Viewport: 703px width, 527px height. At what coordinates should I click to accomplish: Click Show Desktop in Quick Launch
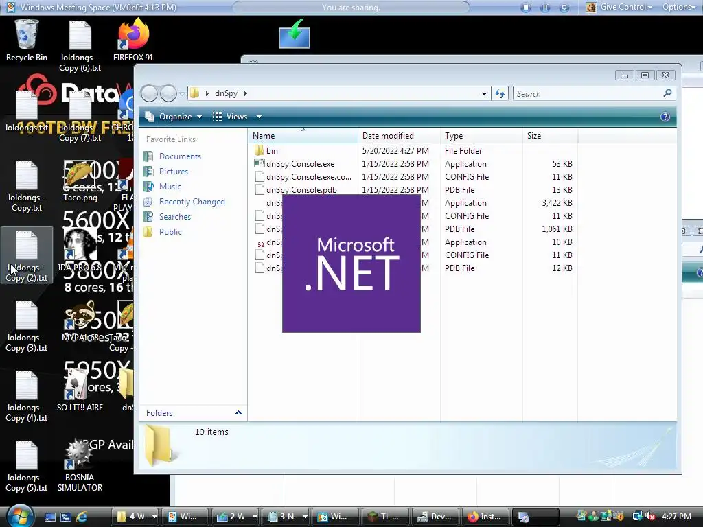(49, 517)
